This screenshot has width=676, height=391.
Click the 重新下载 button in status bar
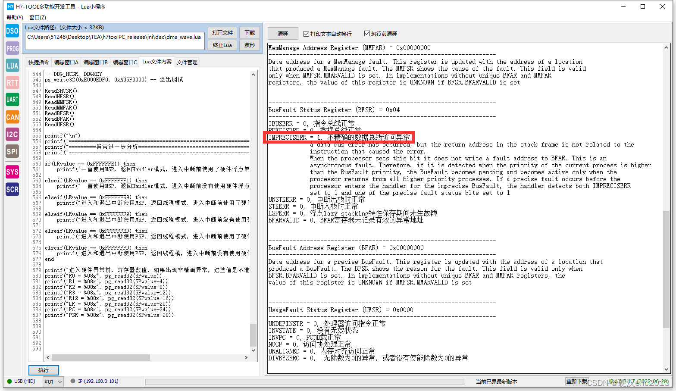[x=576, y=382]
